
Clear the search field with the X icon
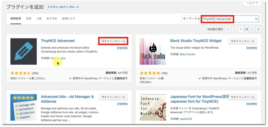coord(256,19)
